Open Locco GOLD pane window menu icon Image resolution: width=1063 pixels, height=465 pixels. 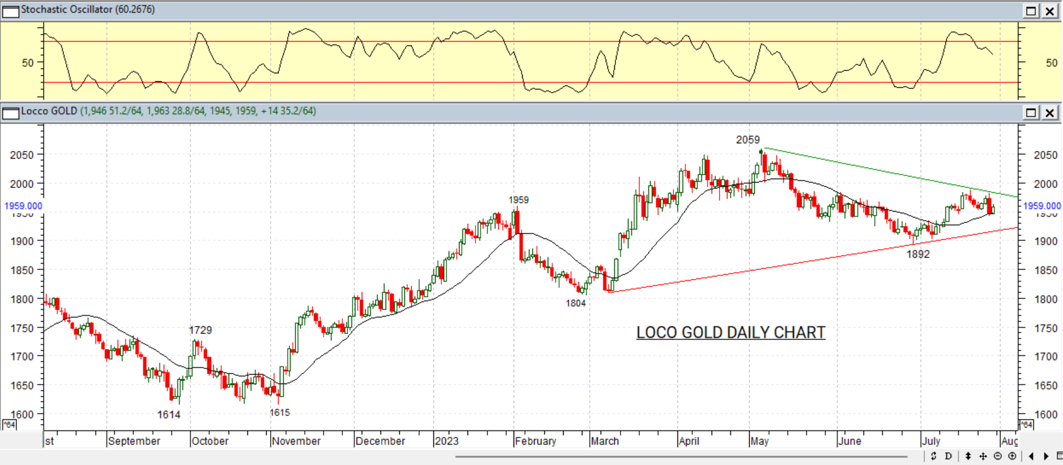(10, 113)
